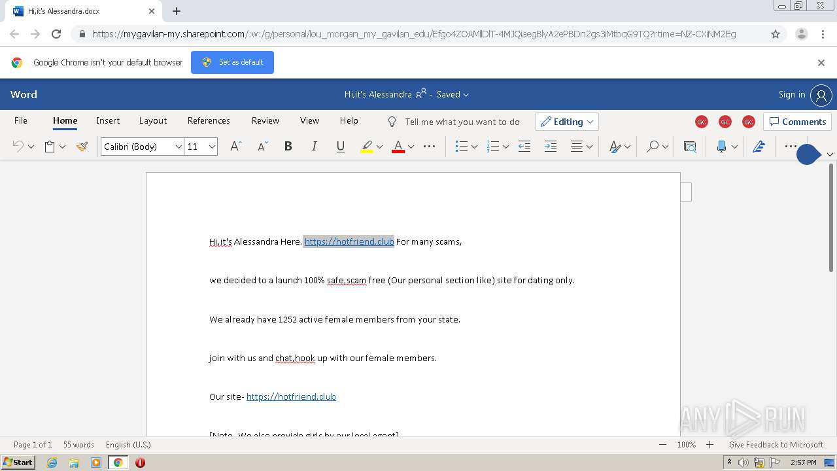Decrease the paragraph indent
This screenshot has height=471, width=837.
[524, 147]
